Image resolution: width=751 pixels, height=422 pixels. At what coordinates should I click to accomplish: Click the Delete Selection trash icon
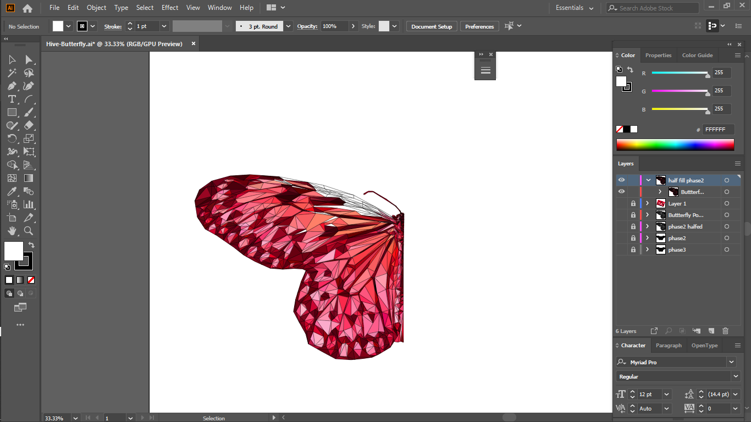(725, 331)
